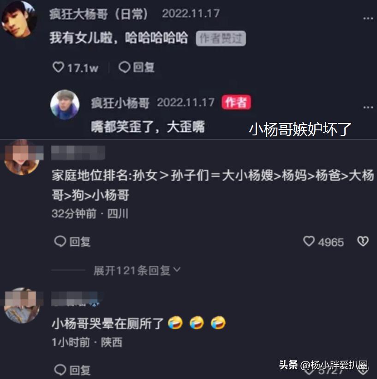Tap username 疯狂小杨哥
The image size is (377, 379).
click(120, 103)
